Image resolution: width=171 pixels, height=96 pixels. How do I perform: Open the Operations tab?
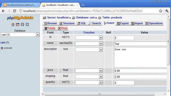click(x=154, y=23)
